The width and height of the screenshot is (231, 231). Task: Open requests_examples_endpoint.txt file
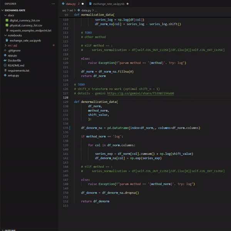[x=30, y=30]
